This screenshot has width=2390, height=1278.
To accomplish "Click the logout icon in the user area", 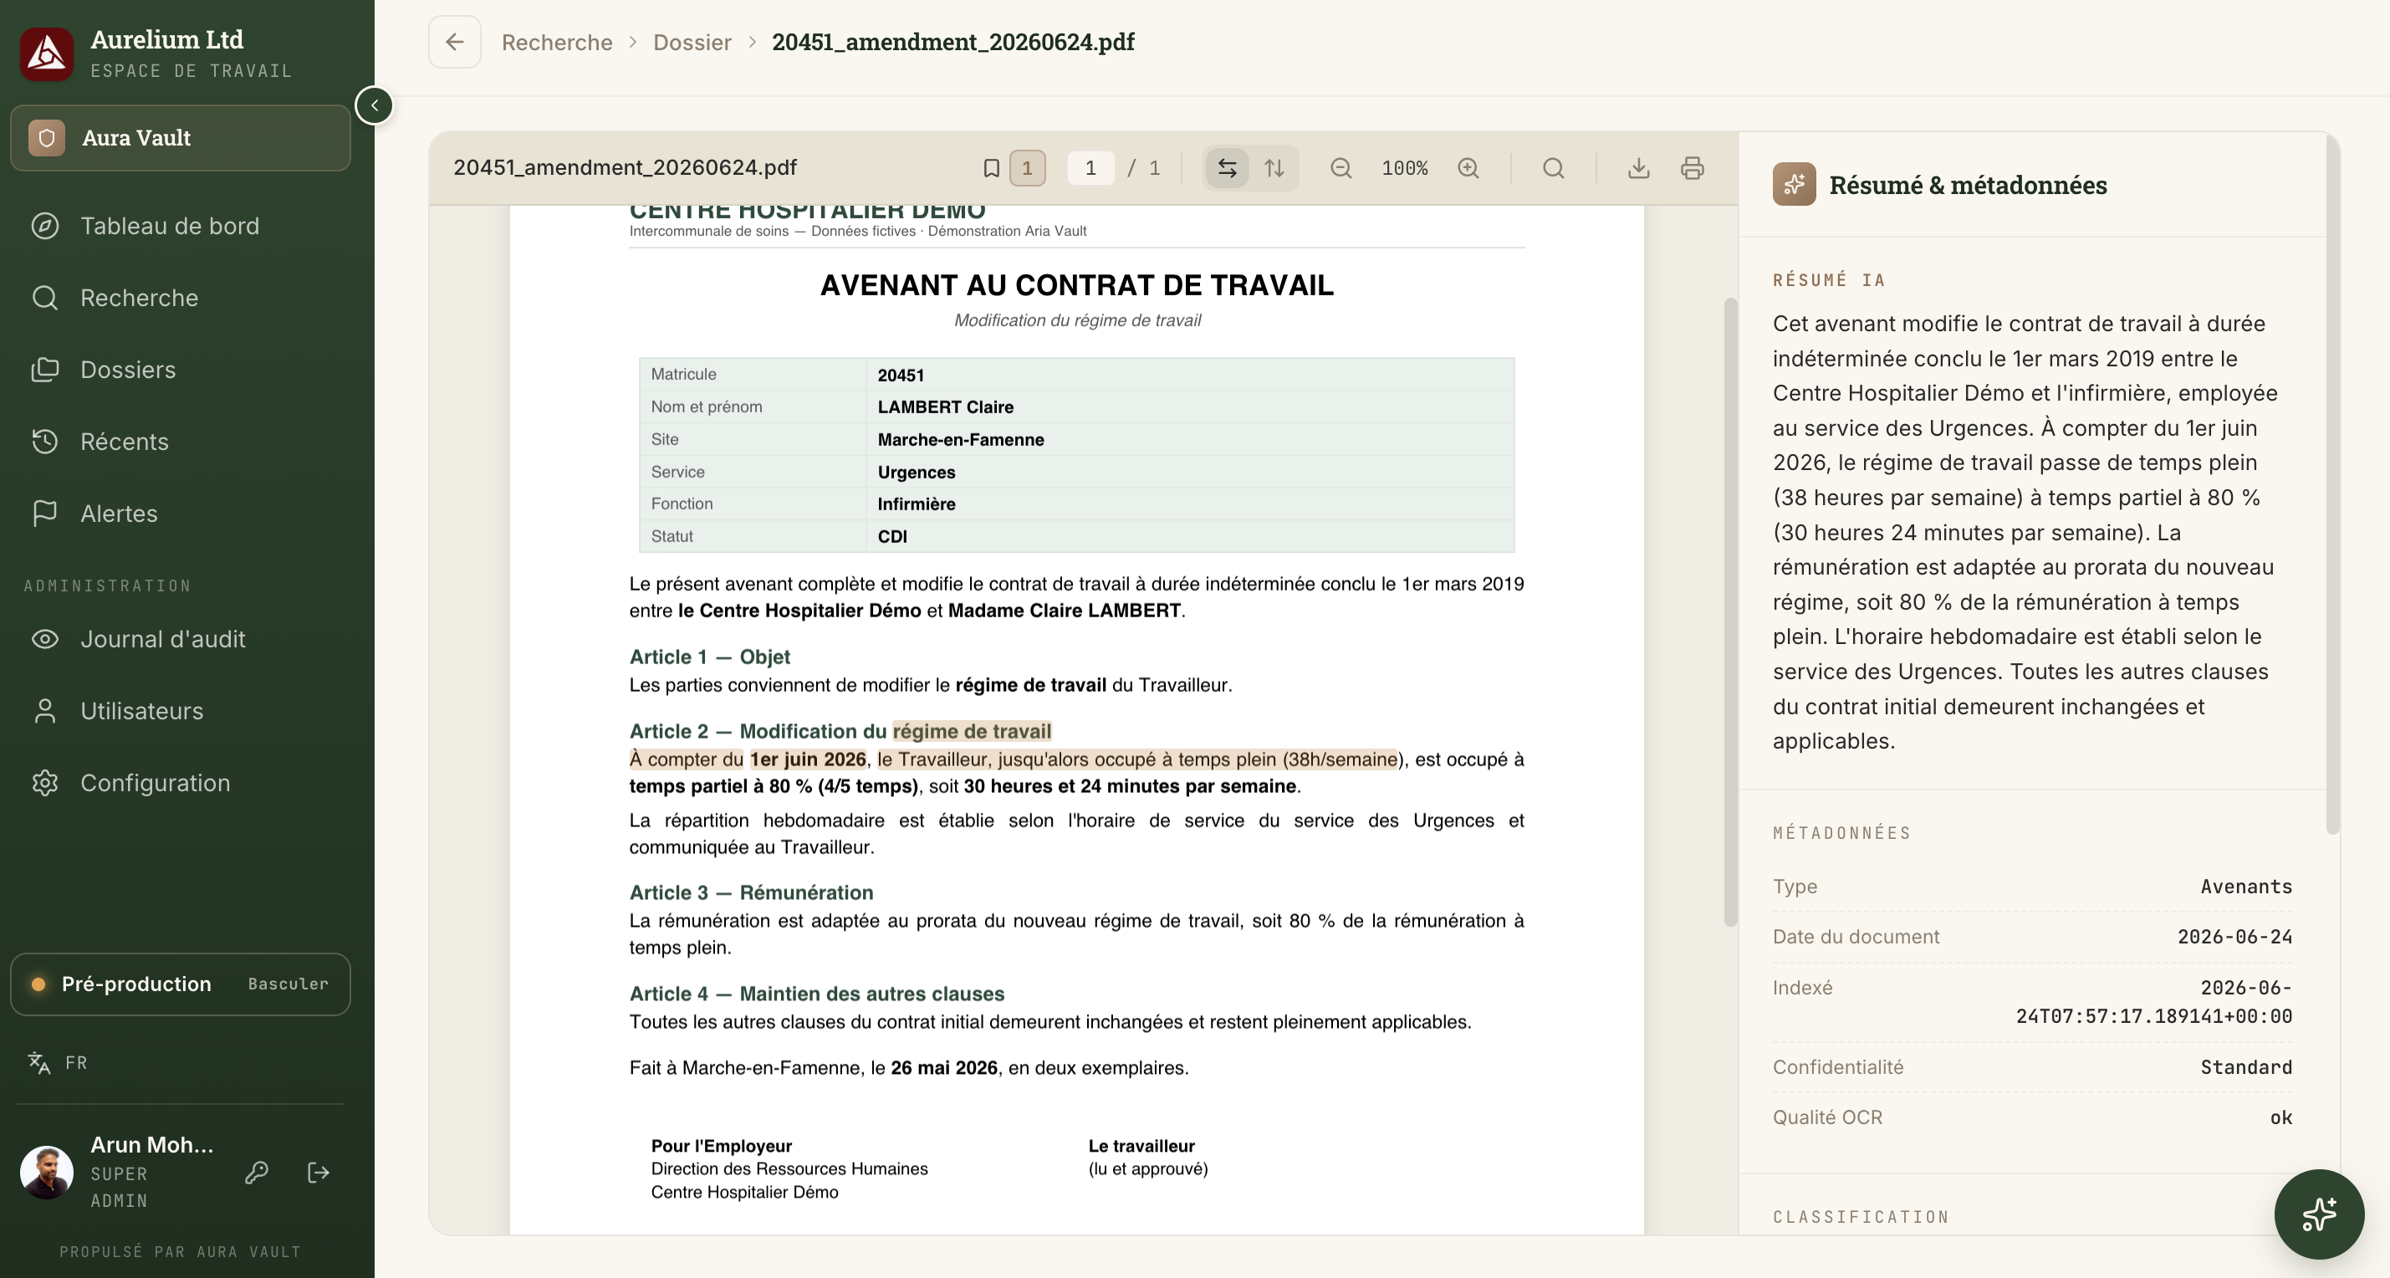I will (x=319, y=1172).
